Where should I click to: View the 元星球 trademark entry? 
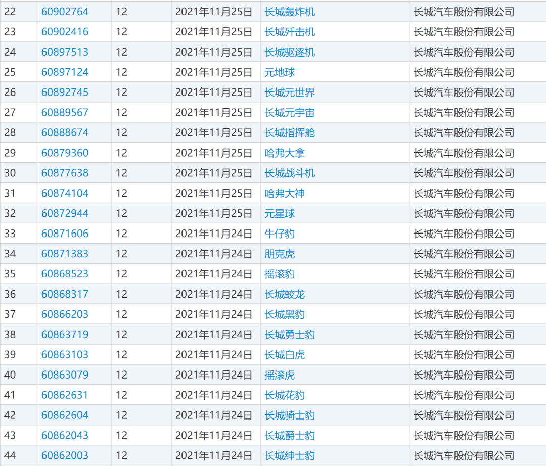coord(280,213)
